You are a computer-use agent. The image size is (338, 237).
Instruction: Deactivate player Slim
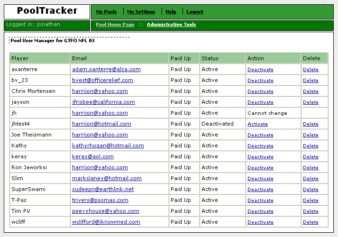click(260, 179)
